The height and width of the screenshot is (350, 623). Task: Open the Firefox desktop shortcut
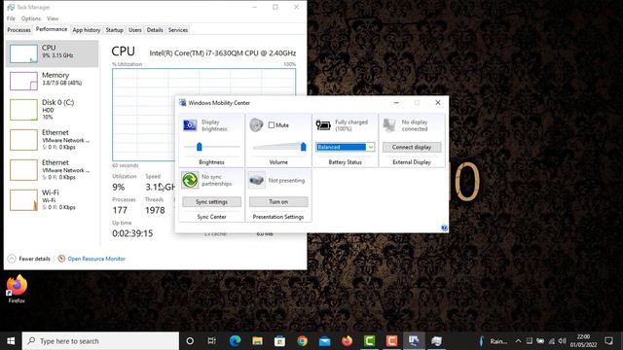pos(17,290)
